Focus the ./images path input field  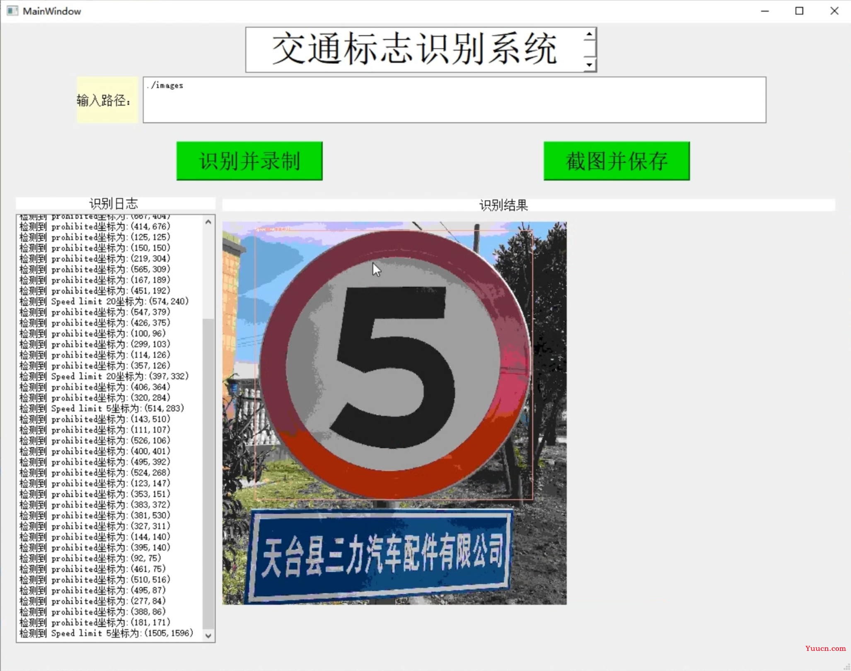455,100
